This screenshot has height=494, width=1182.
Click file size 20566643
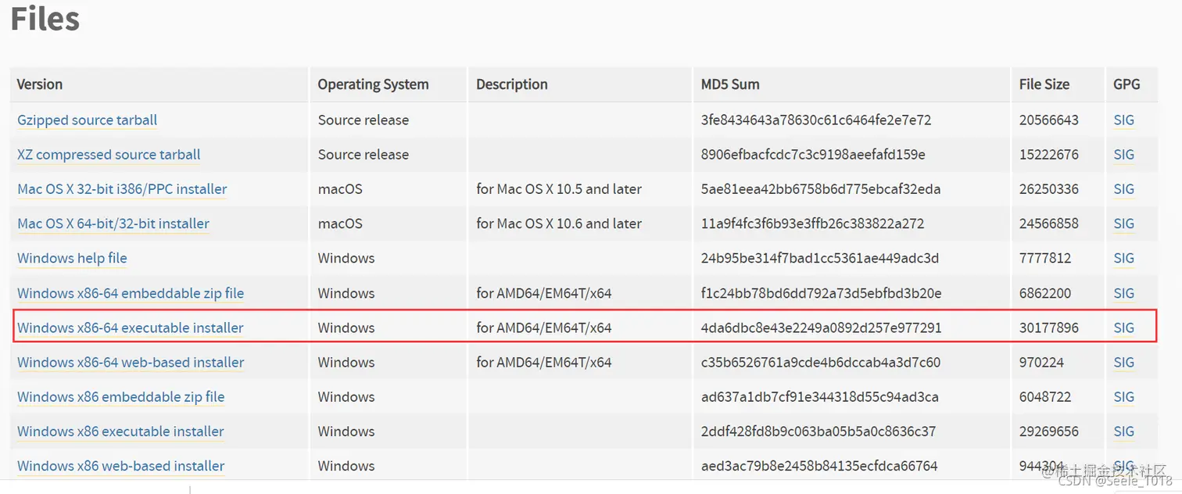pyautogui.click(x=1049, y=120)
